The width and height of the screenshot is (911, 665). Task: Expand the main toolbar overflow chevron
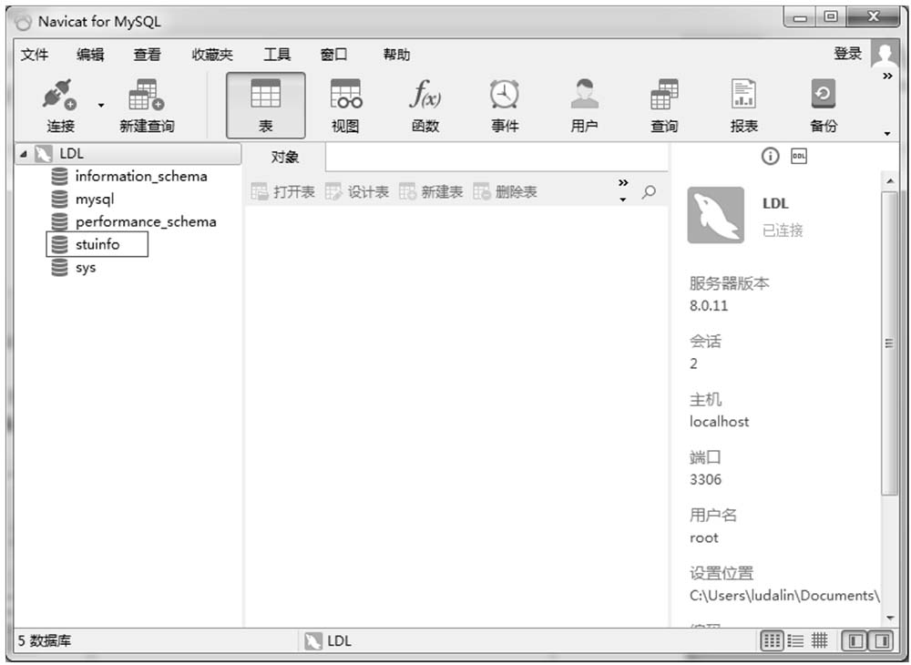pyautogui.click(x=887, y=77)
